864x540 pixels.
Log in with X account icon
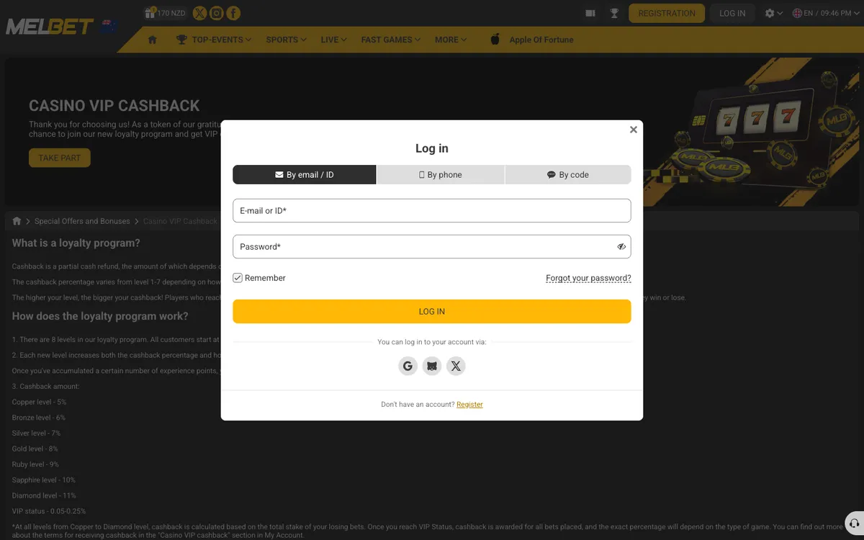pyautogui.click(x=456, y=366)
